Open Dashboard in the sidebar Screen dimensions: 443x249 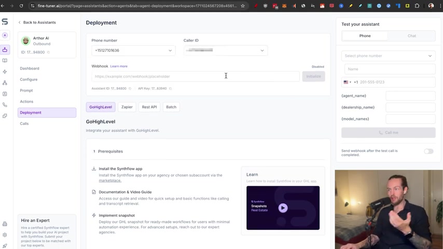click(x=30, y=68)
